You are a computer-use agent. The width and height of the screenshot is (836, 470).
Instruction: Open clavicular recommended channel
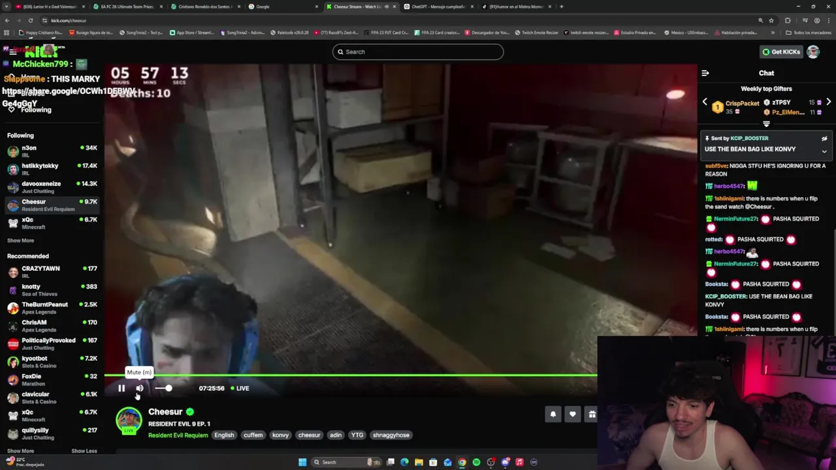(x=52, y=398)
